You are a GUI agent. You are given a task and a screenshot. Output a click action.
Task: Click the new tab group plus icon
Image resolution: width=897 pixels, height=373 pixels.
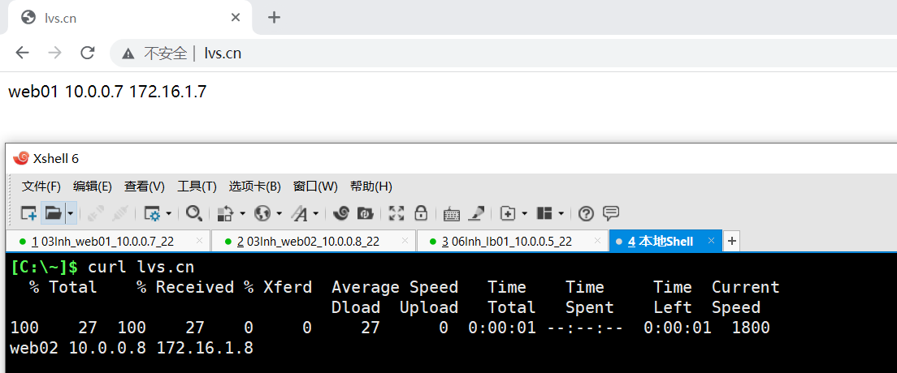coord(508,213)
